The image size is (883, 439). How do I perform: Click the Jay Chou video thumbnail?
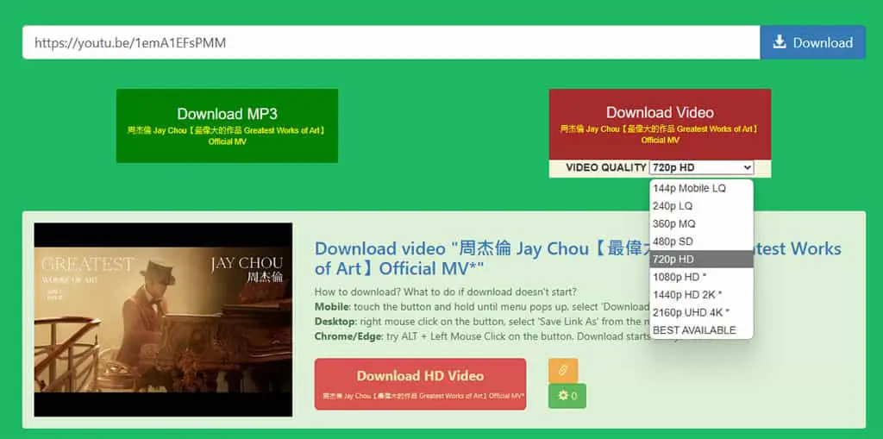163,319
